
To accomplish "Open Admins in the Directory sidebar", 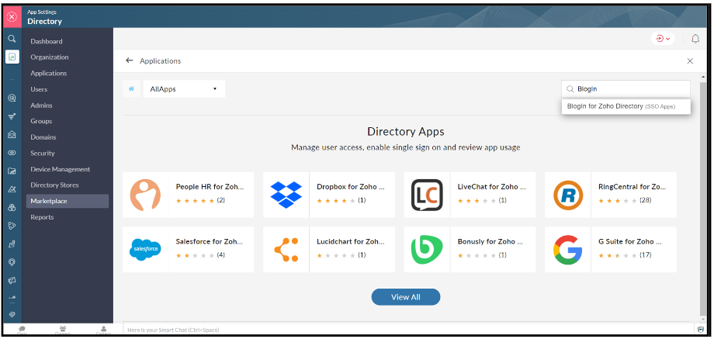I will [41, 105].
